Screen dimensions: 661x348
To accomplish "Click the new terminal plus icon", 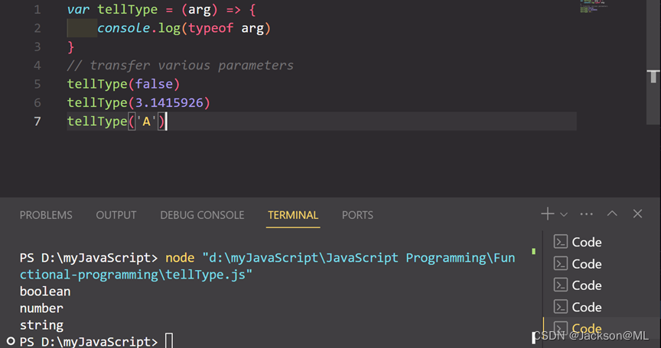I will (547, 214).
